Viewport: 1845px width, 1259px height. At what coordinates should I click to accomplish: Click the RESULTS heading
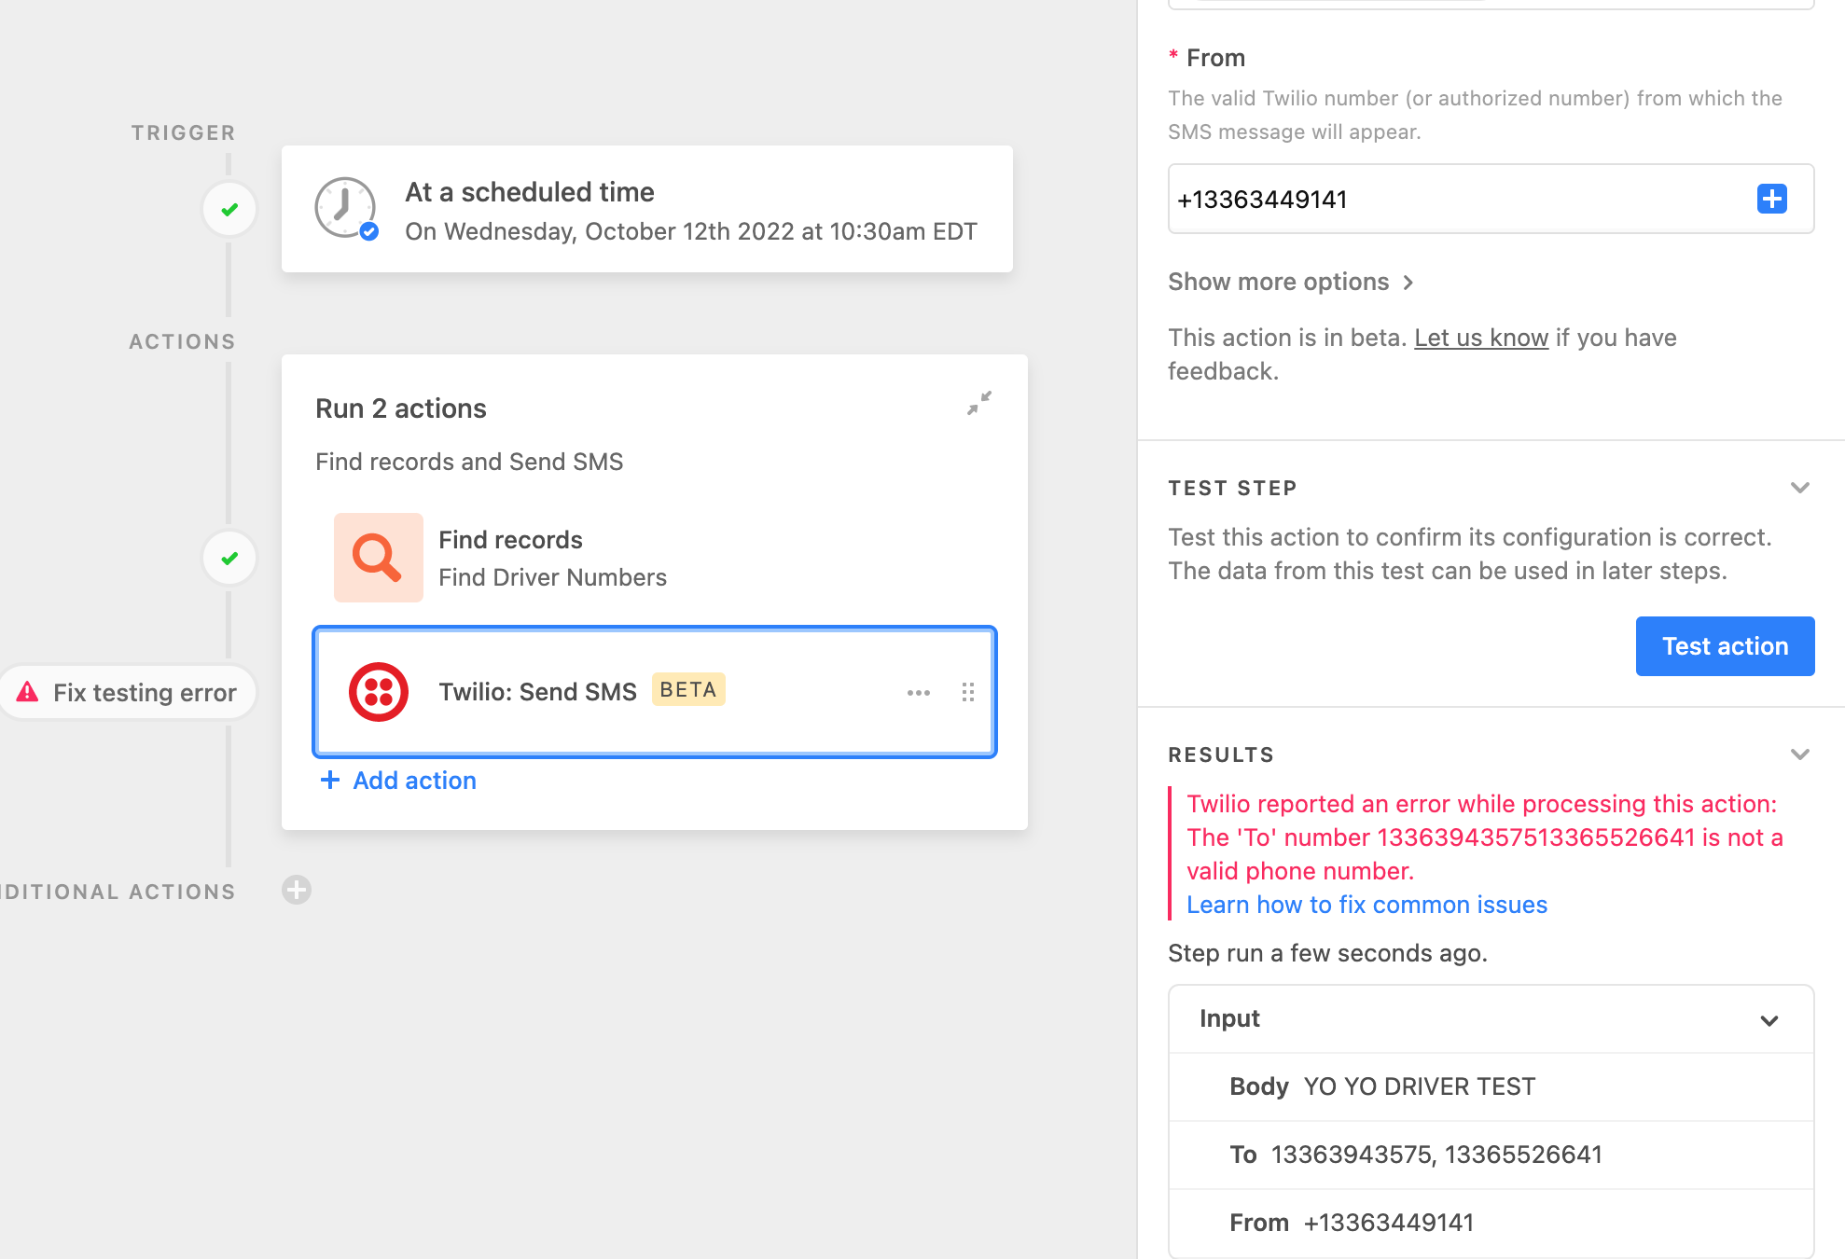[1221, 754]
